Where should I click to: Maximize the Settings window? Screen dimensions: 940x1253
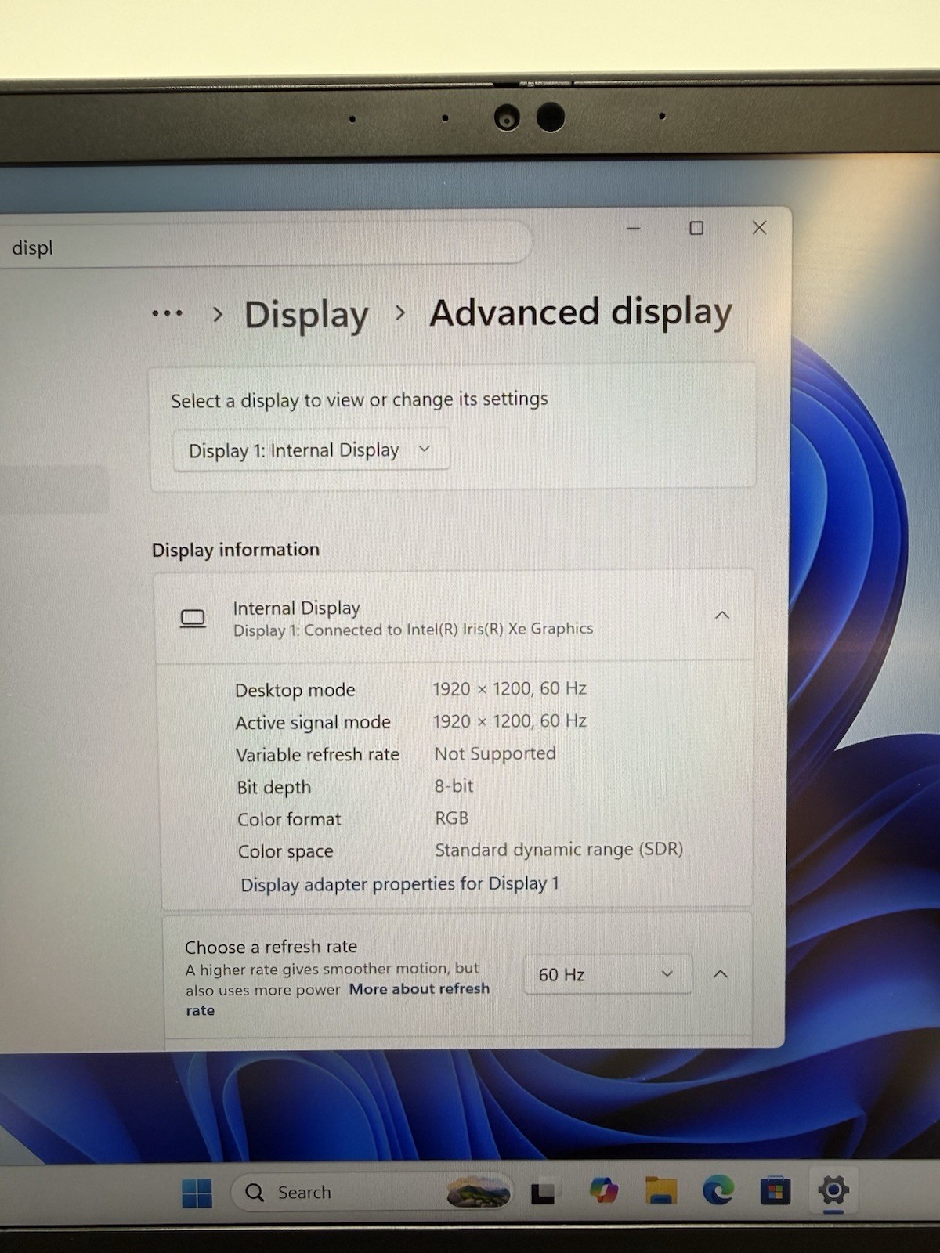pyautogui.click(x=696, y=228)
